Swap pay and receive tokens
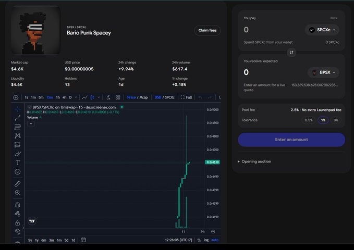The image size is (354, 250). (291, 53)
